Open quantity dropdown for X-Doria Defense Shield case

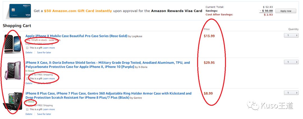click(291, 62)
